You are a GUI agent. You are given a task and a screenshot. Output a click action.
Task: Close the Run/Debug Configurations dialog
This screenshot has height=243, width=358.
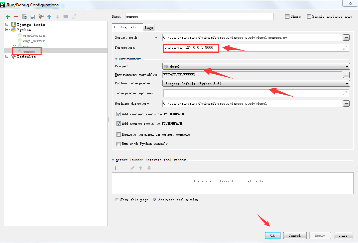(x=350, y=3)
